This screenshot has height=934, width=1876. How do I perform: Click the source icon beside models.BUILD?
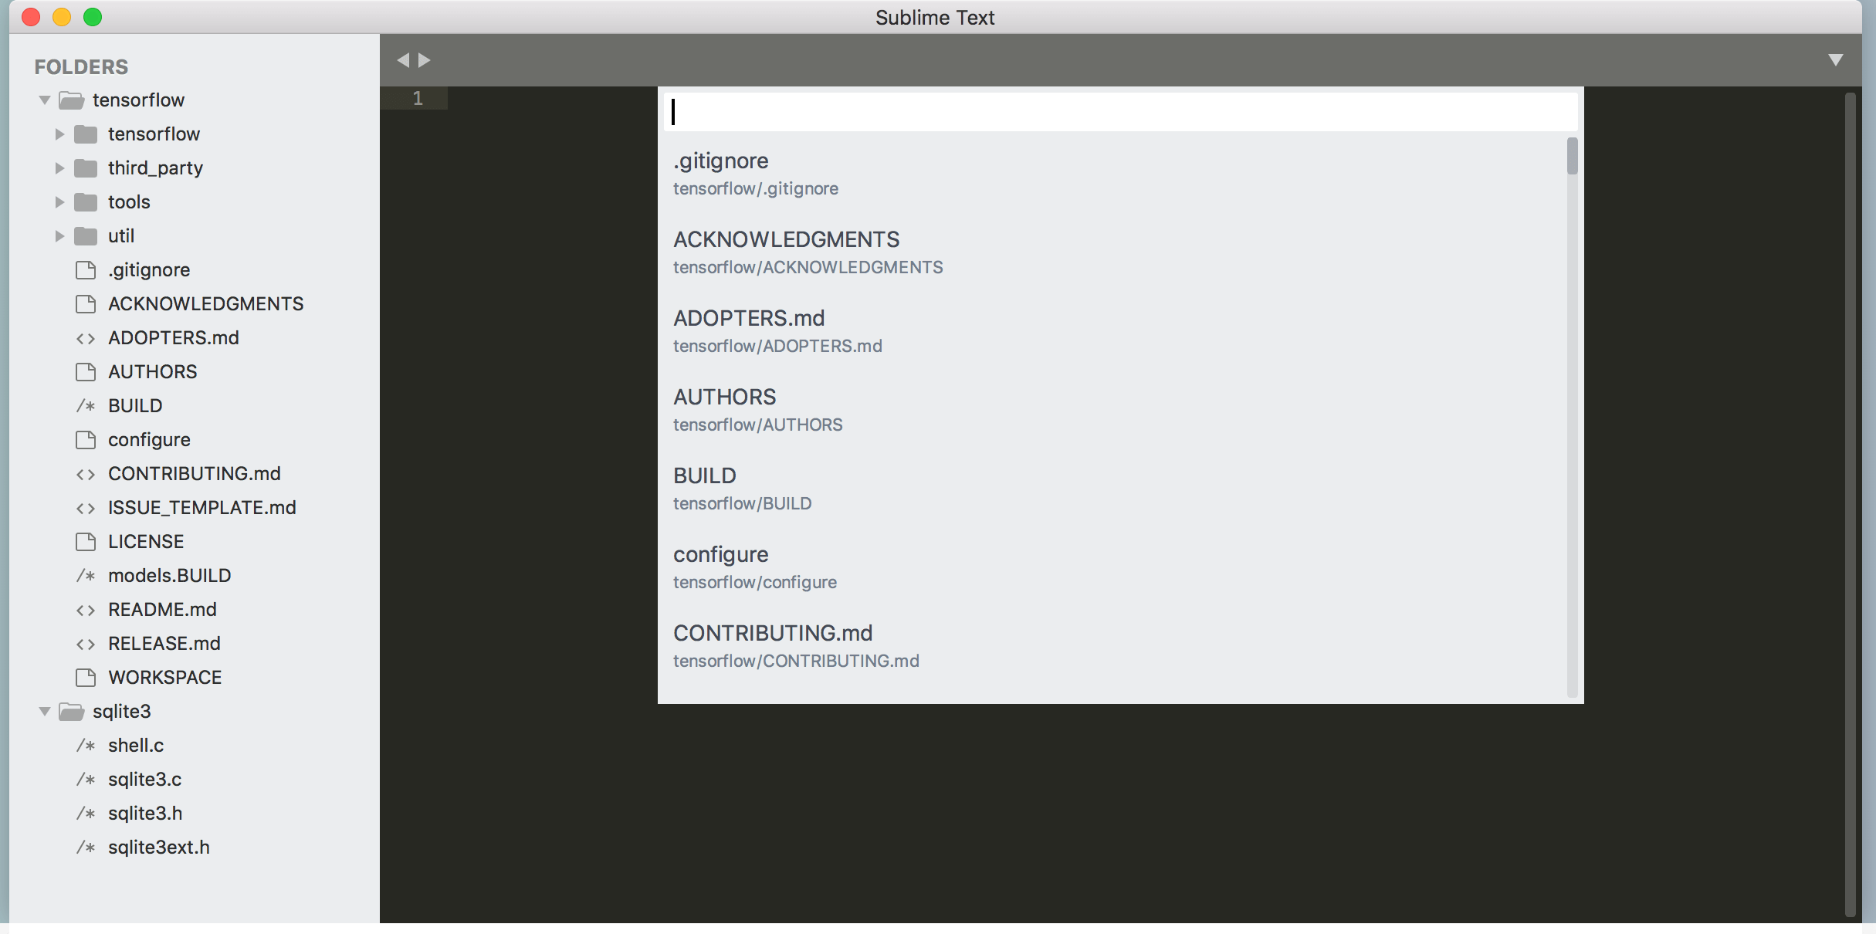point(86,576)
